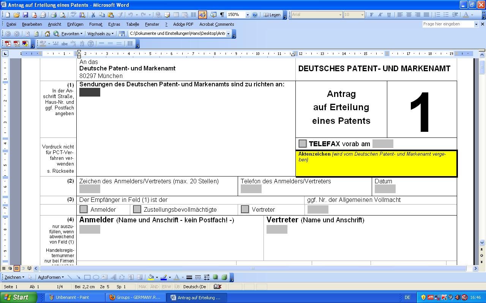Undo the last action

tap(130, 15)
